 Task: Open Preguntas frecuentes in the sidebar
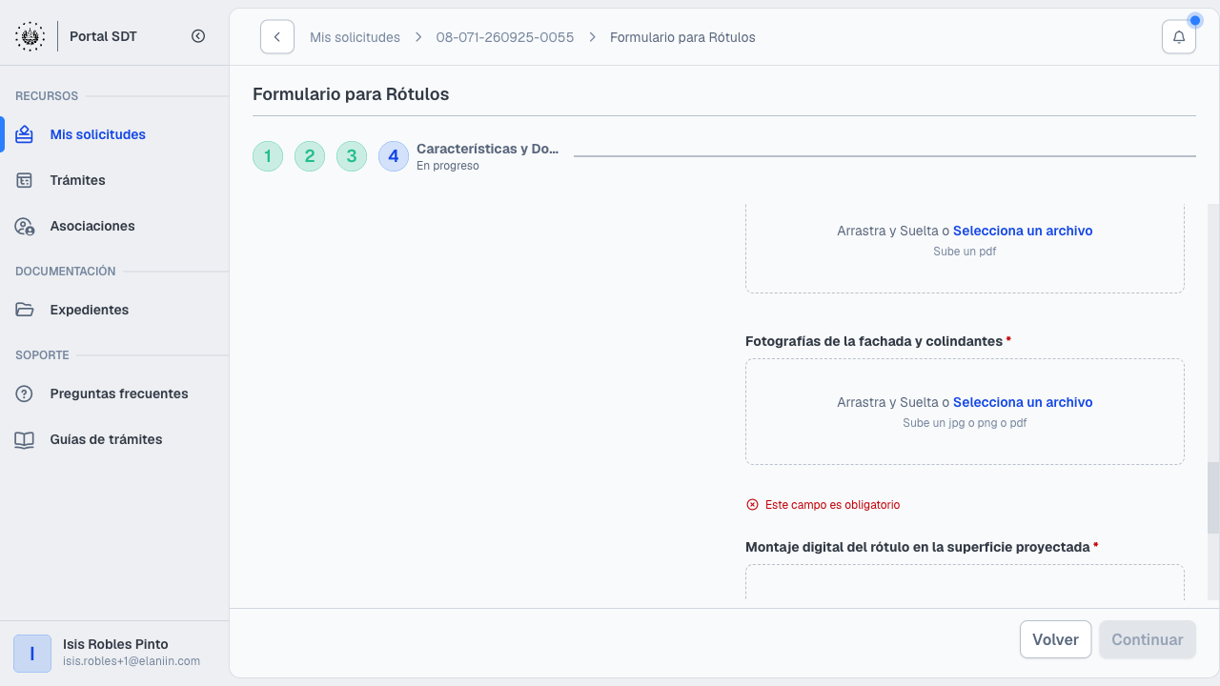click(119, 393)
